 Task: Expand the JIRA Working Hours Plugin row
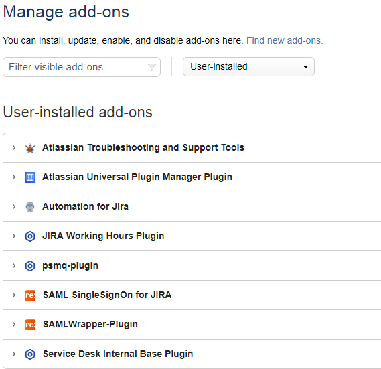(x=14, y=236)
